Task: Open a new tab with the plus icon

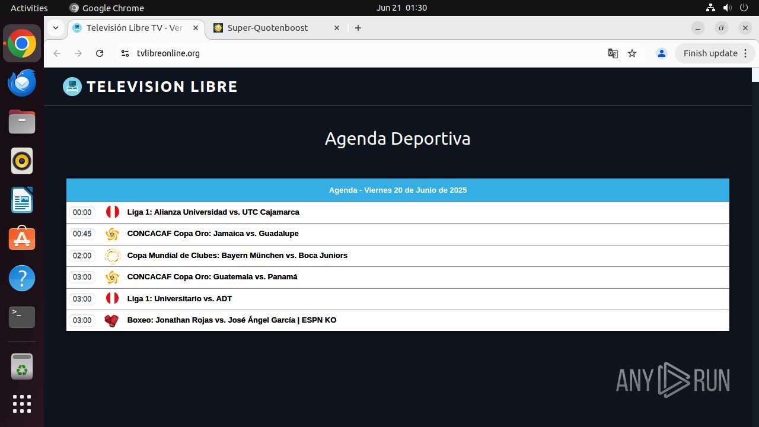Action: point(358,28)
